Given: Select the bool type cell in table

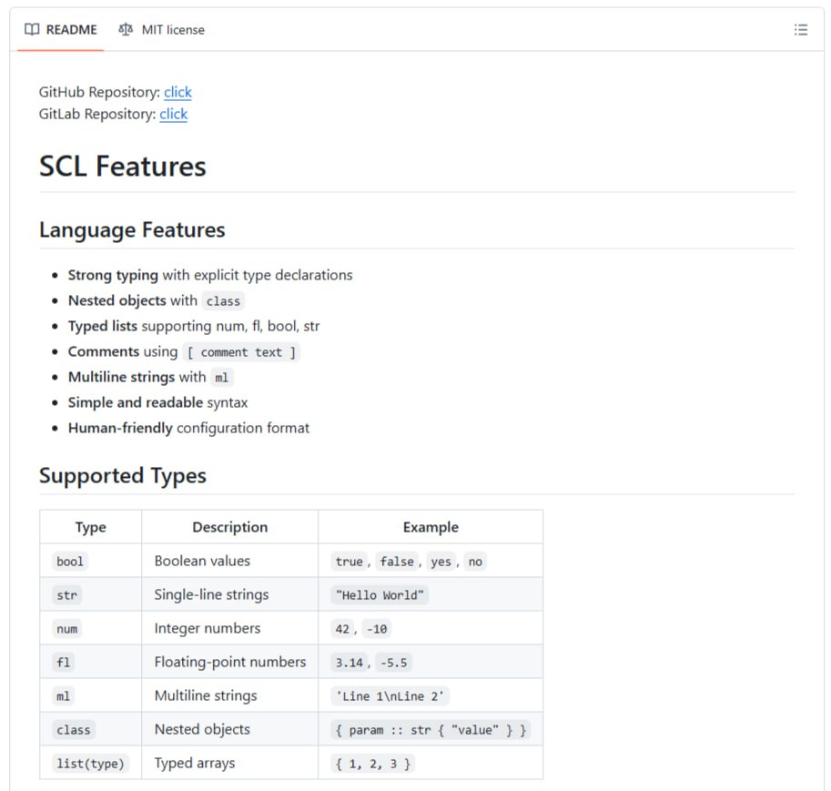Looking at the screenshot, I should click(x=70, y=562).
